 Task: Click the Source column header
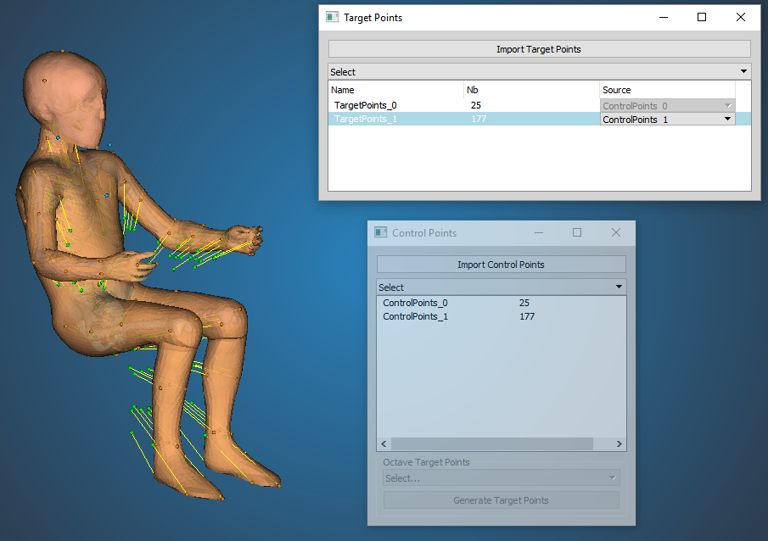(x=667, y=90)
